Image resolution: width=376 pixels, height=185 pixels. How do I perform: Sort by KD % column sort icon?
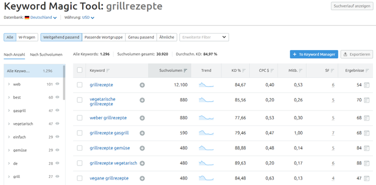(x=244, y=70)
